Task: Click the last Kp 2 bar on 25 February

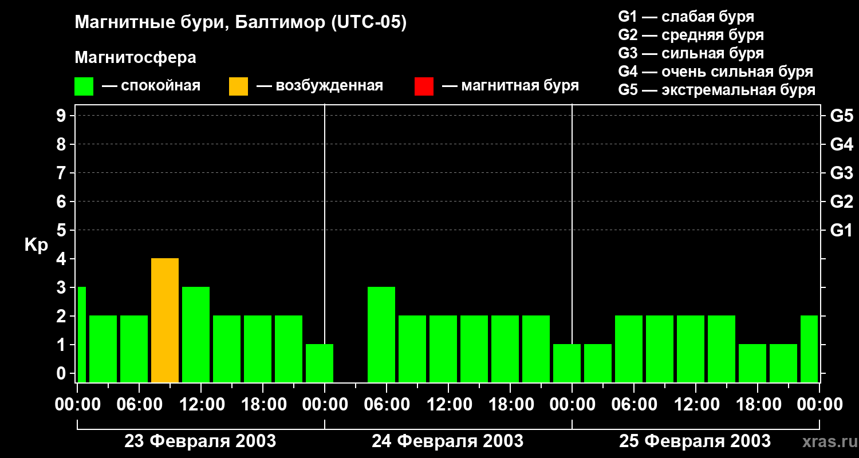Action: pos(809,349)
